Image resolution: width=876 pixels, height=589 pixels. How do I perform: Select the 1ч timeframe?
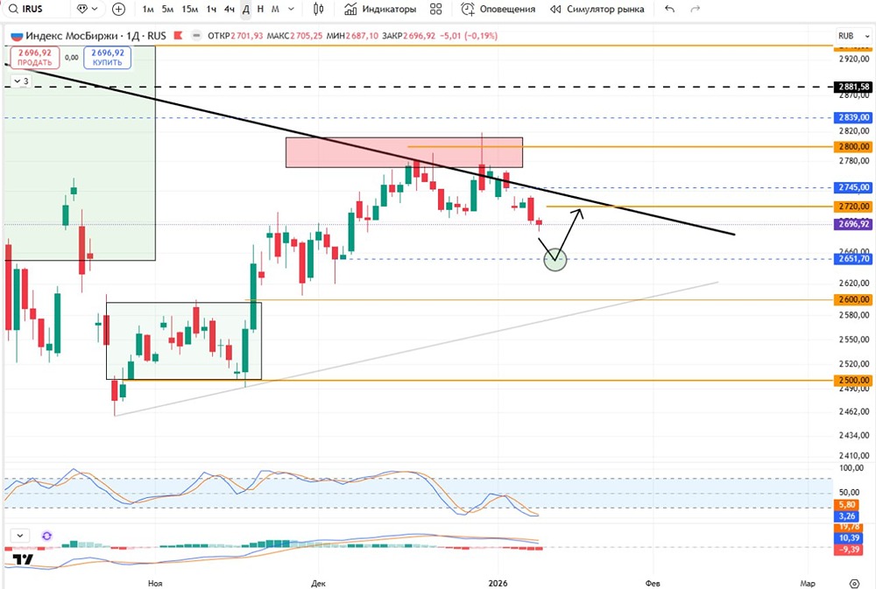click(211, 9)
